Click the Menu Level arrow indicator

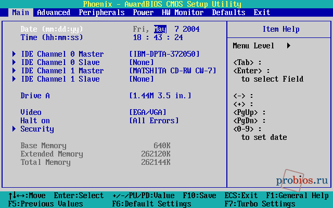[289, 46]
